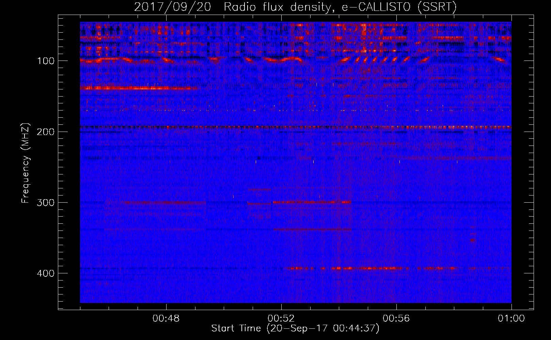Click the '300' frequency tick label

[46, 203]
